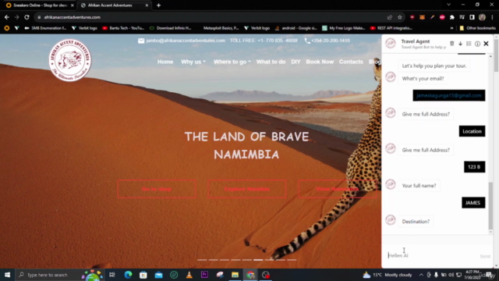The width and height of the screenshot is (499, 281).
Task: Open File Explorer from the taskbar
Action: pyautogui.click(x=235, y=275)
